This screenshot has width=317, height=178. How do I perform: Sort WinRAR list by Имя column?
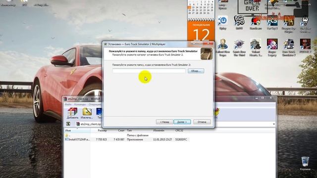click(77, 131)
